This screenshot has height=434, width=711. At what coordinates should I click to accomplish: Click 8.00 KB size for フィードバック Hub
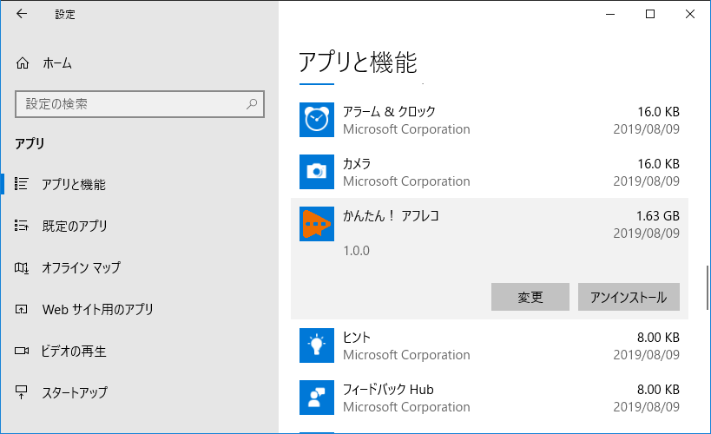tap(658, 390)
